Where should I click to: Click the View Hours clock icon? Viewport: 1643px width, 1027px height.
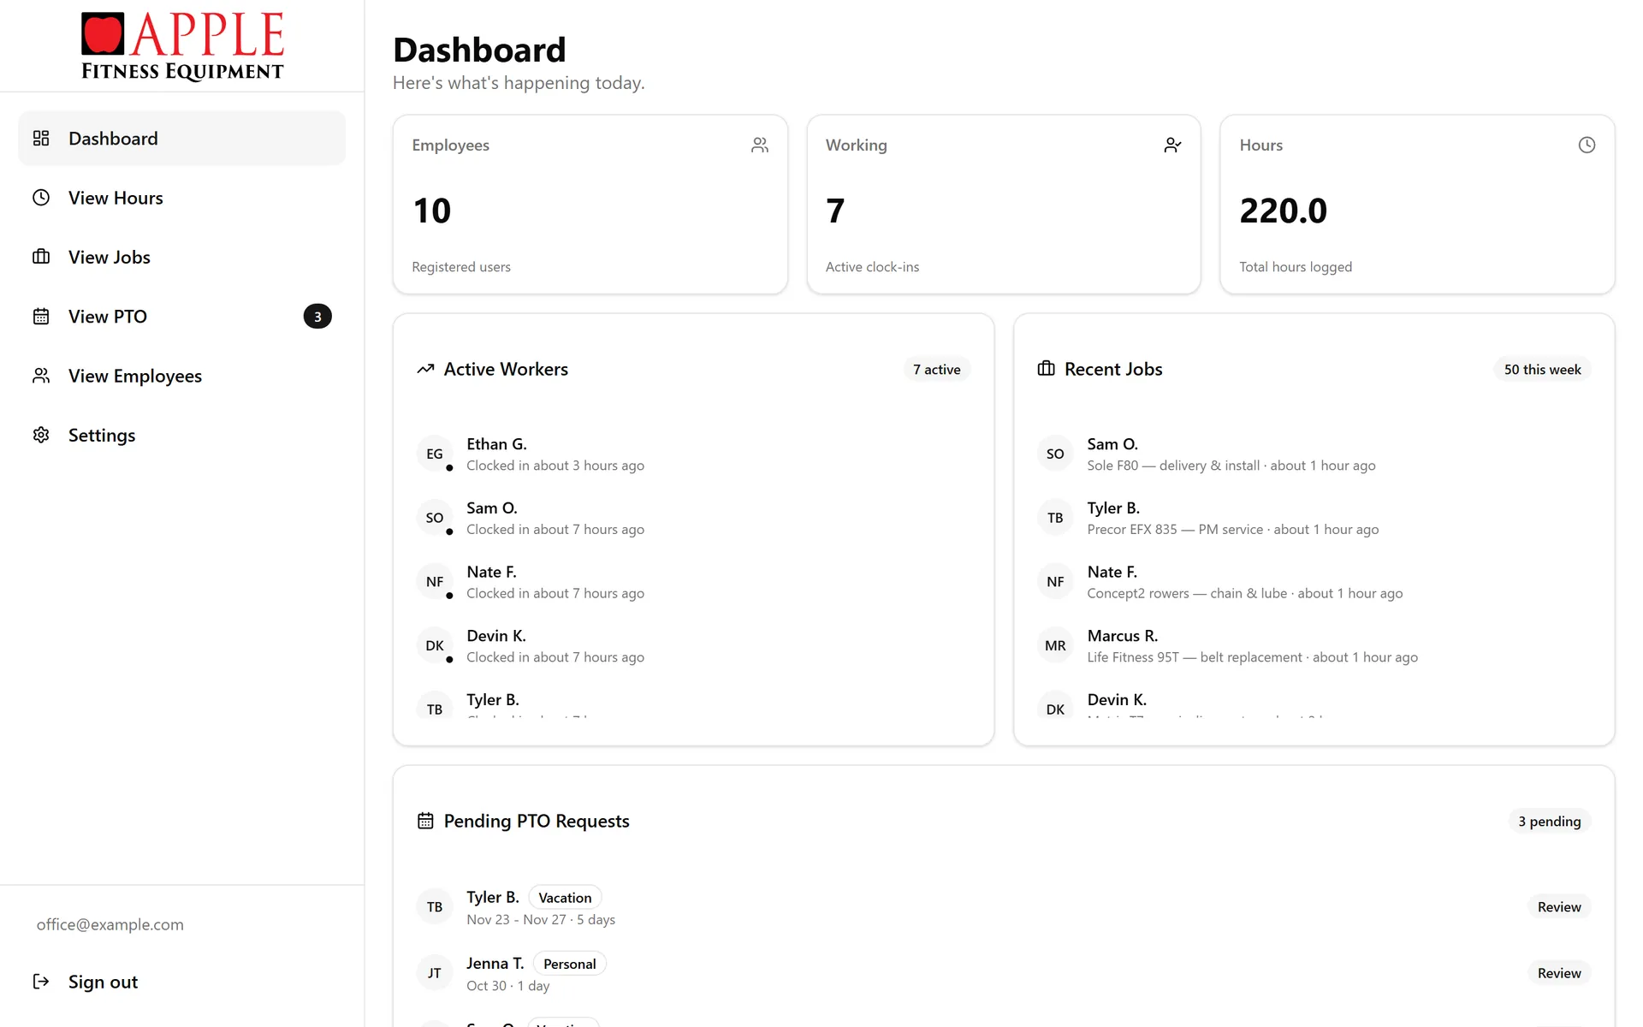tap(41, 198)
